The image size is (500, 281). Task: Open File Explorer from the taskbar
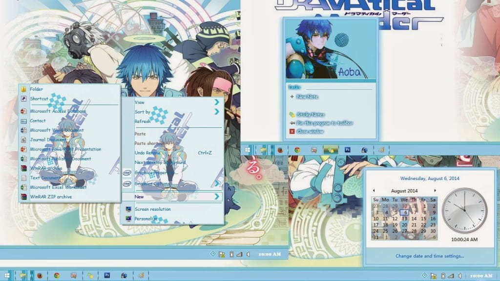22,275
